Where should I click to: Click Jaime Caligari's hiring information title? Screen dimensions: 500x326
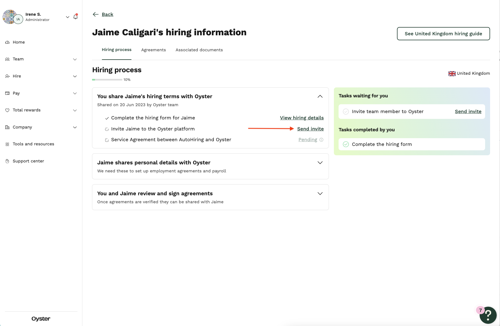169,32
